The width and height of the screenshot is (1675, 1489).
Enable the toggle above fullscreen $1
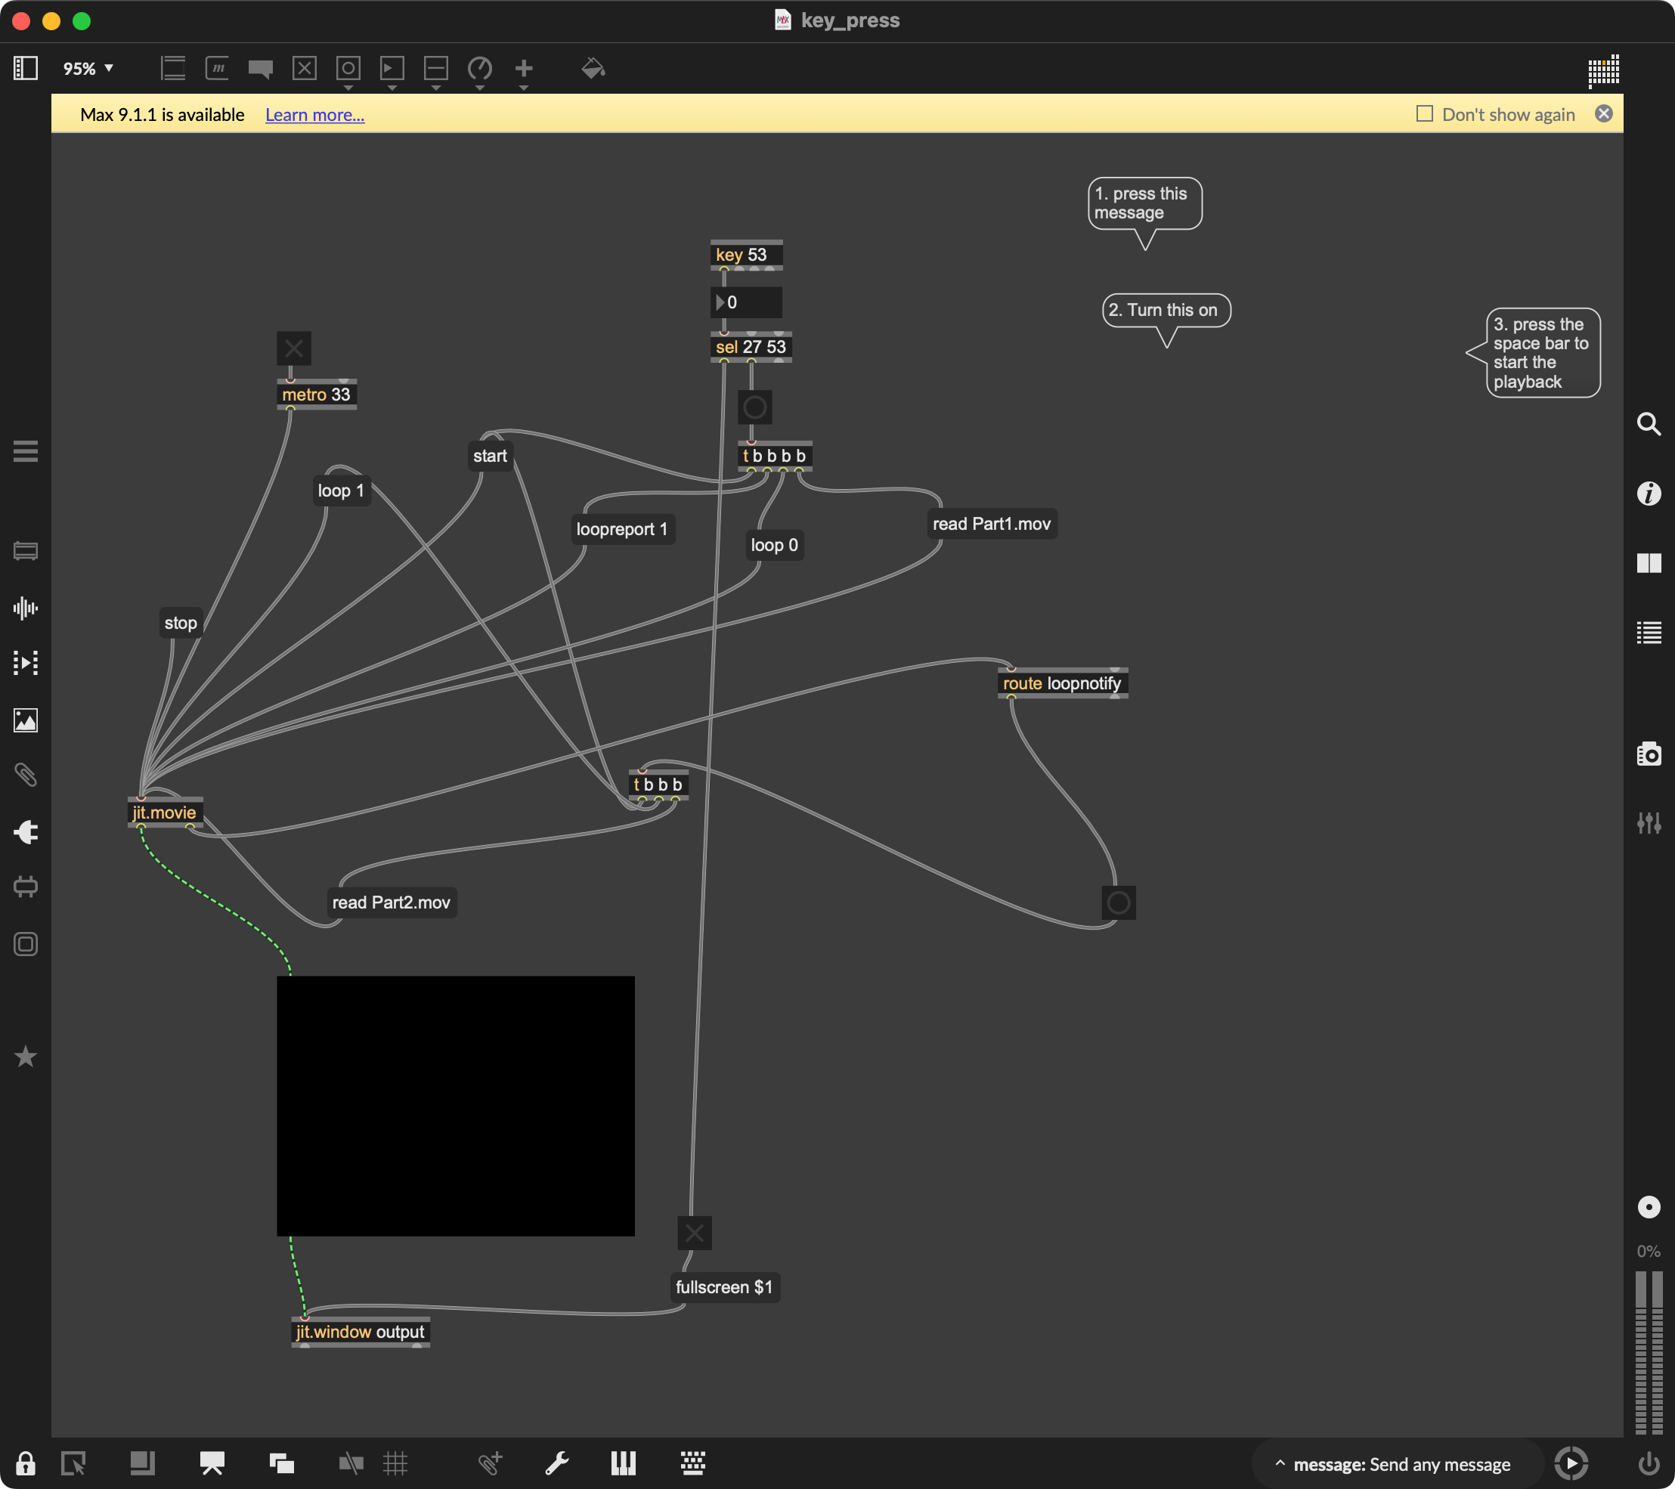pos(694,1234)
